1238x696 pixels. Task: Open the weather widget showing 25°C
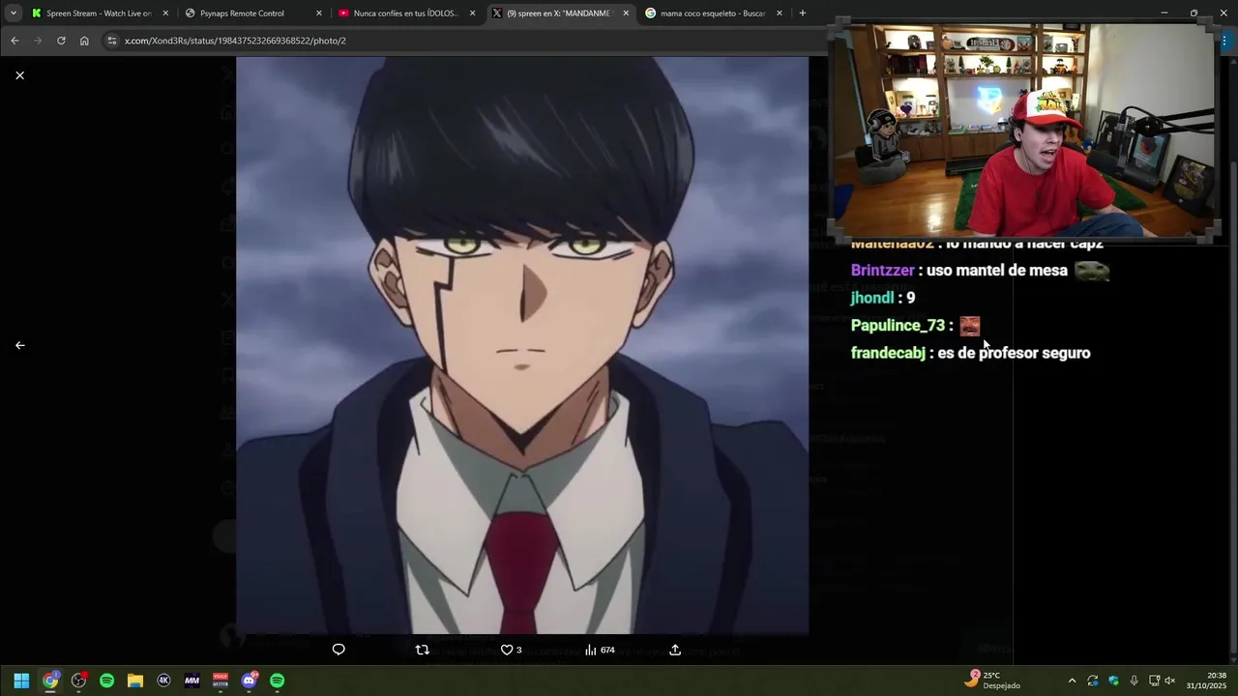[993, 681]
